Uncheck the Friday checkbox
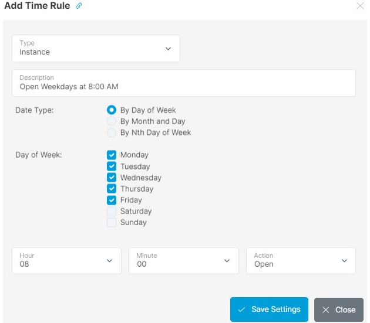Image resolution: width=370 pixels, height=323 pixels. pyautogui.click(x=112, y=200)
